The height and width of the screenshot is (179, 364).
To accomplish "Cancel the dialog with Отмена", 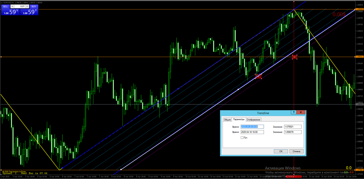I will coord(297,151).
